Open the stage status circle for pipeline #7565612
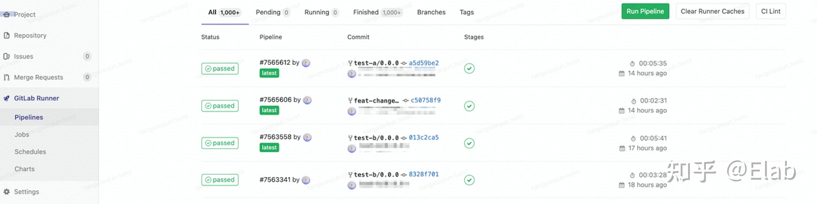817x204 pixels. pyautogui.click(x=469, y=69)
